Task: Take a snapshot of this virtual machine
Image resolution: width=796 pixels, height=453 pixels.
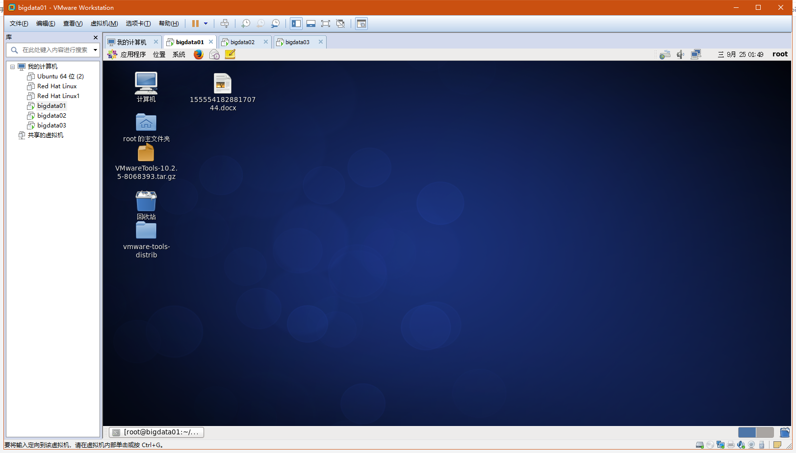Action: tap(246, 24)
